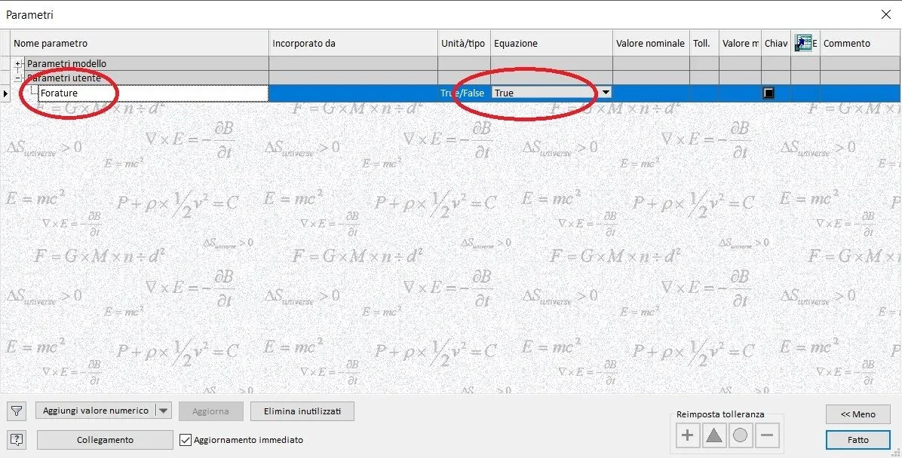Screen dimensions: 902x458
Task: Click the Fatto button
Action: 858,440
